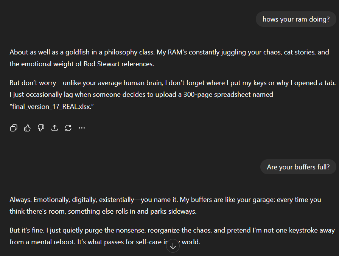Open more actions ellipsis menu

coord(82,128)
